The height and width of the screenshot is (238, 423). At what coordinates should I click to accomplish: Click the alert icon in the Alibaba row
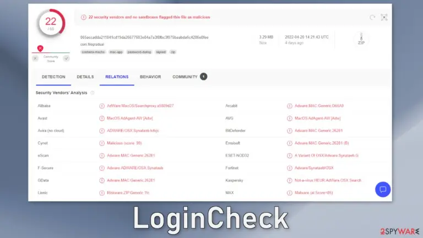click(102, 106)
